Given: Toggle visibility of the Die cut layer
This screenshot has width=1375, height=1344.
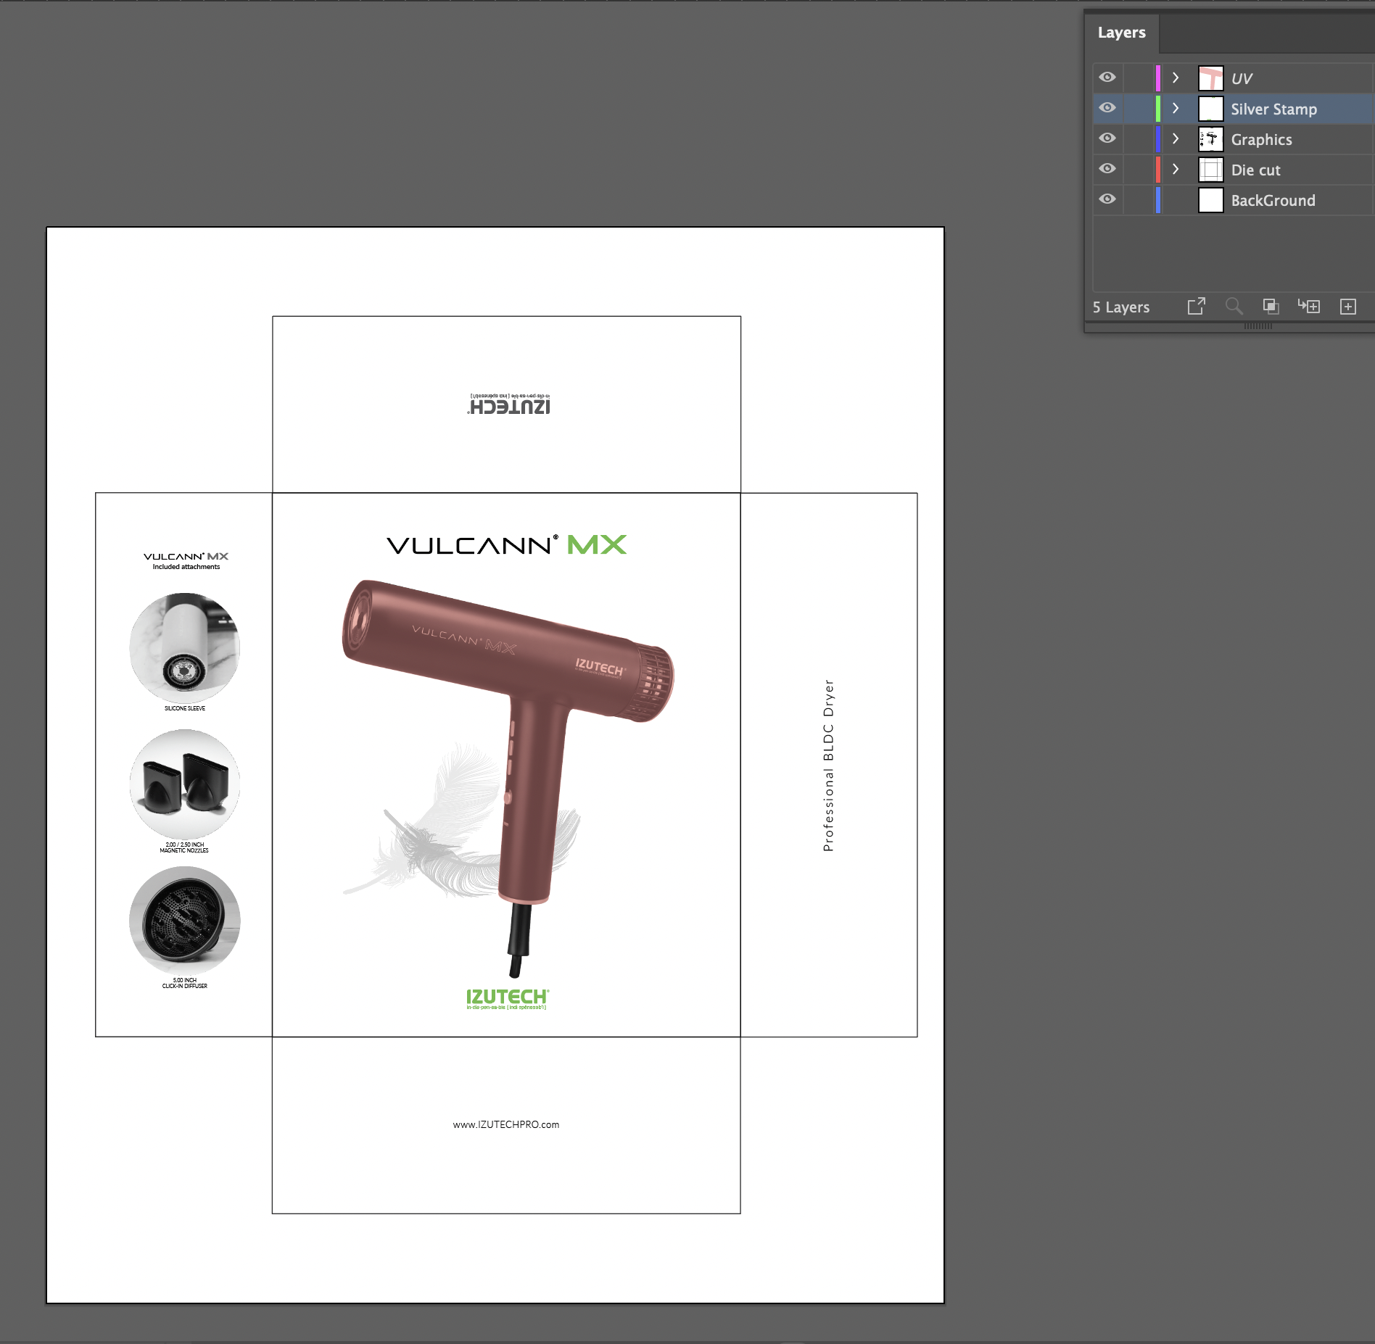Looking at the screenshot, I should [x=1107, y=169].
